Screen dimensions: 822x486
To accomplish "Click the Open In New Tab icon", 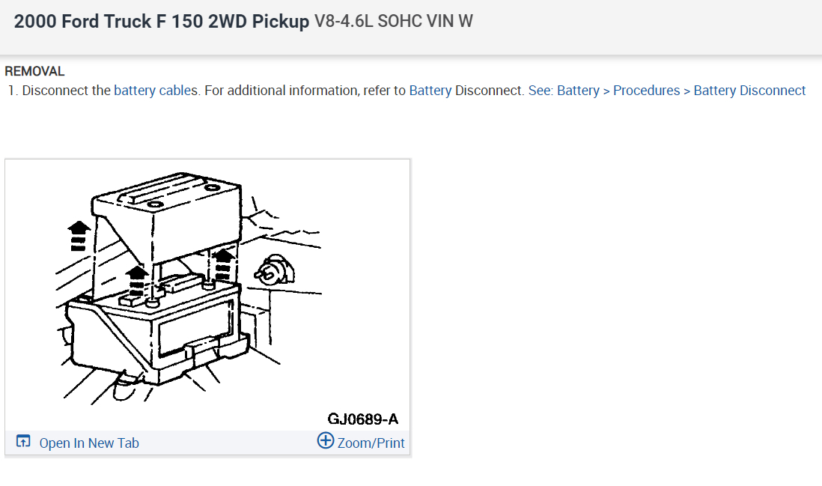I will (x=23, y=442).
